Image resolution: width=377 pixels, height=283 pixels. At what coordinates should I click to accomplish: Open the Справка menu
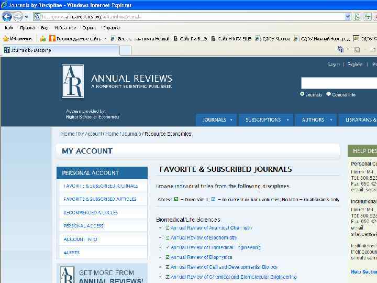coord(111,28)
